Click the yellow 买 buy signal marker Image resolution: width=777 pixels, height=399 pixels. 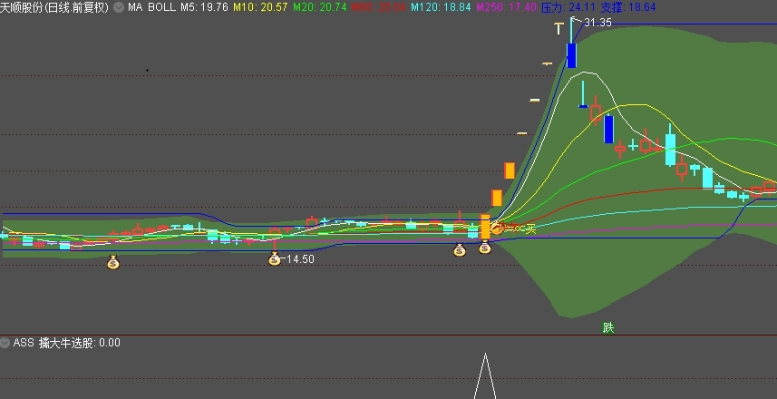coord(530,229)
